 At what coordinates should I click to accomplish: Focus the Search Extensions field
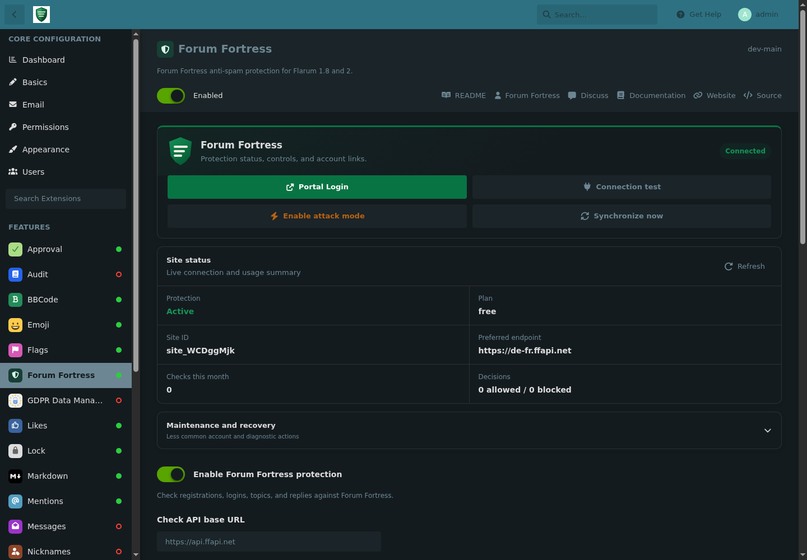(x=66, y=199)
